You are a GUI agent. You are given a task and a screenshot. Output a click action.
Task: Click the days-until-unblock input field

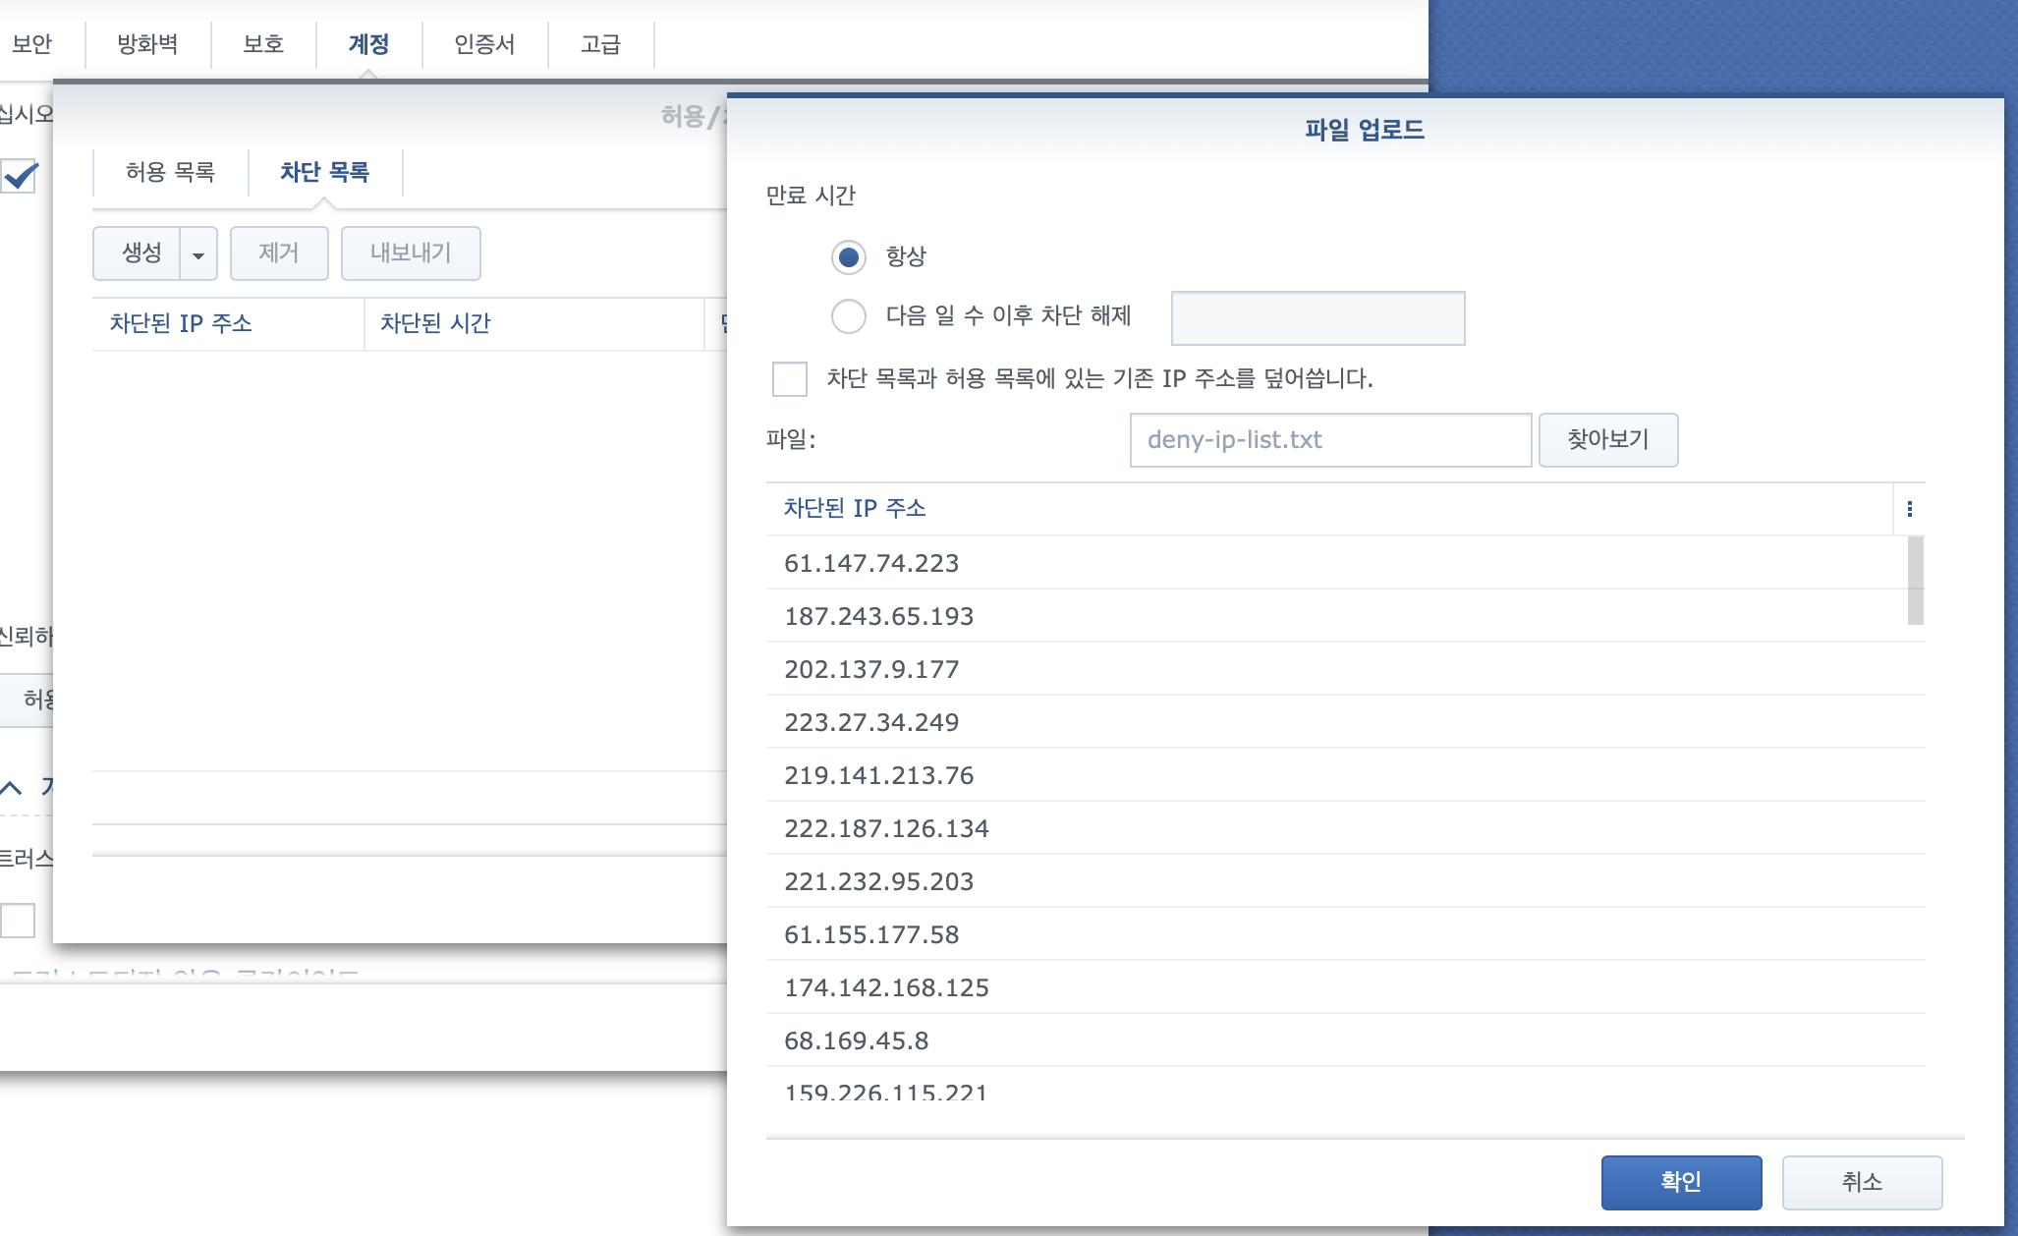tap(1317, 318)
